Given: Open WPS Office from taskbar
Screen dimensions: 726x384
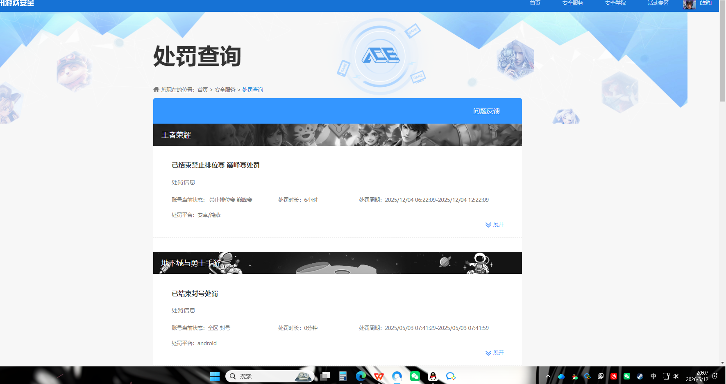Looking at the screenshot, I should [x=379, y=376].
